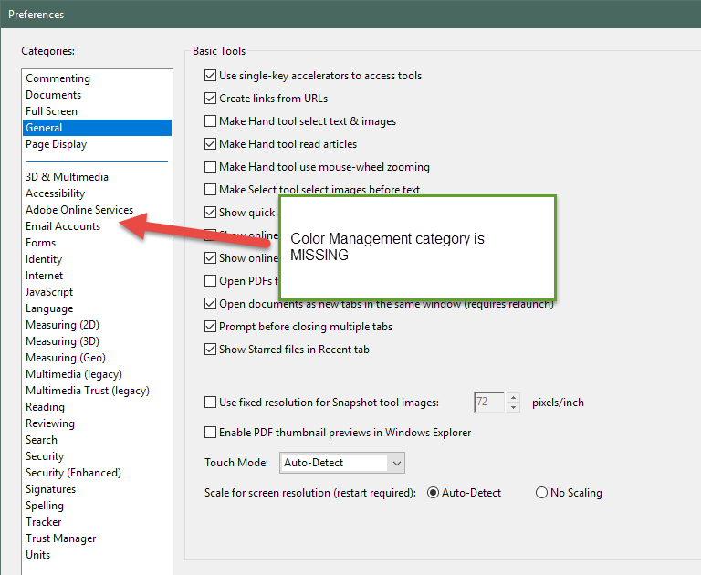Click the pixels/inch resolution field
The width and height of the screenshot is (701, 575).
click(x=489, y=402)
